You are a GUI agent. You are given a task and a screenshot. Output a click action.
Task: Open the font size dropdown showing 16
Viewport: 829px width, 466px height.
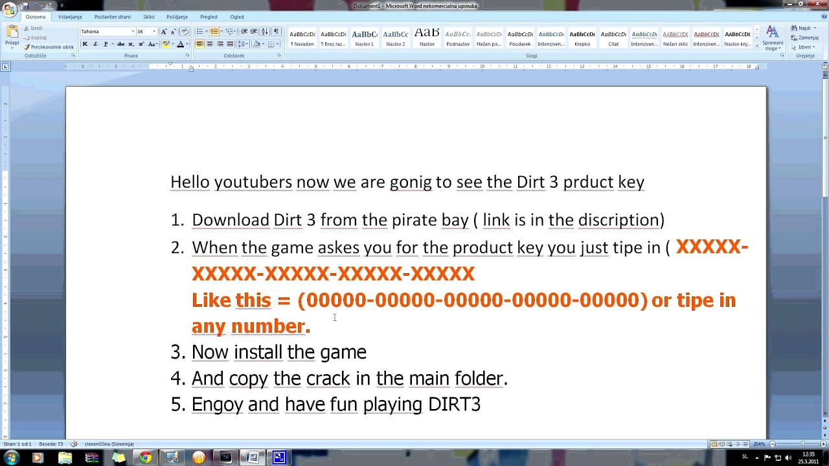point(154,31)
